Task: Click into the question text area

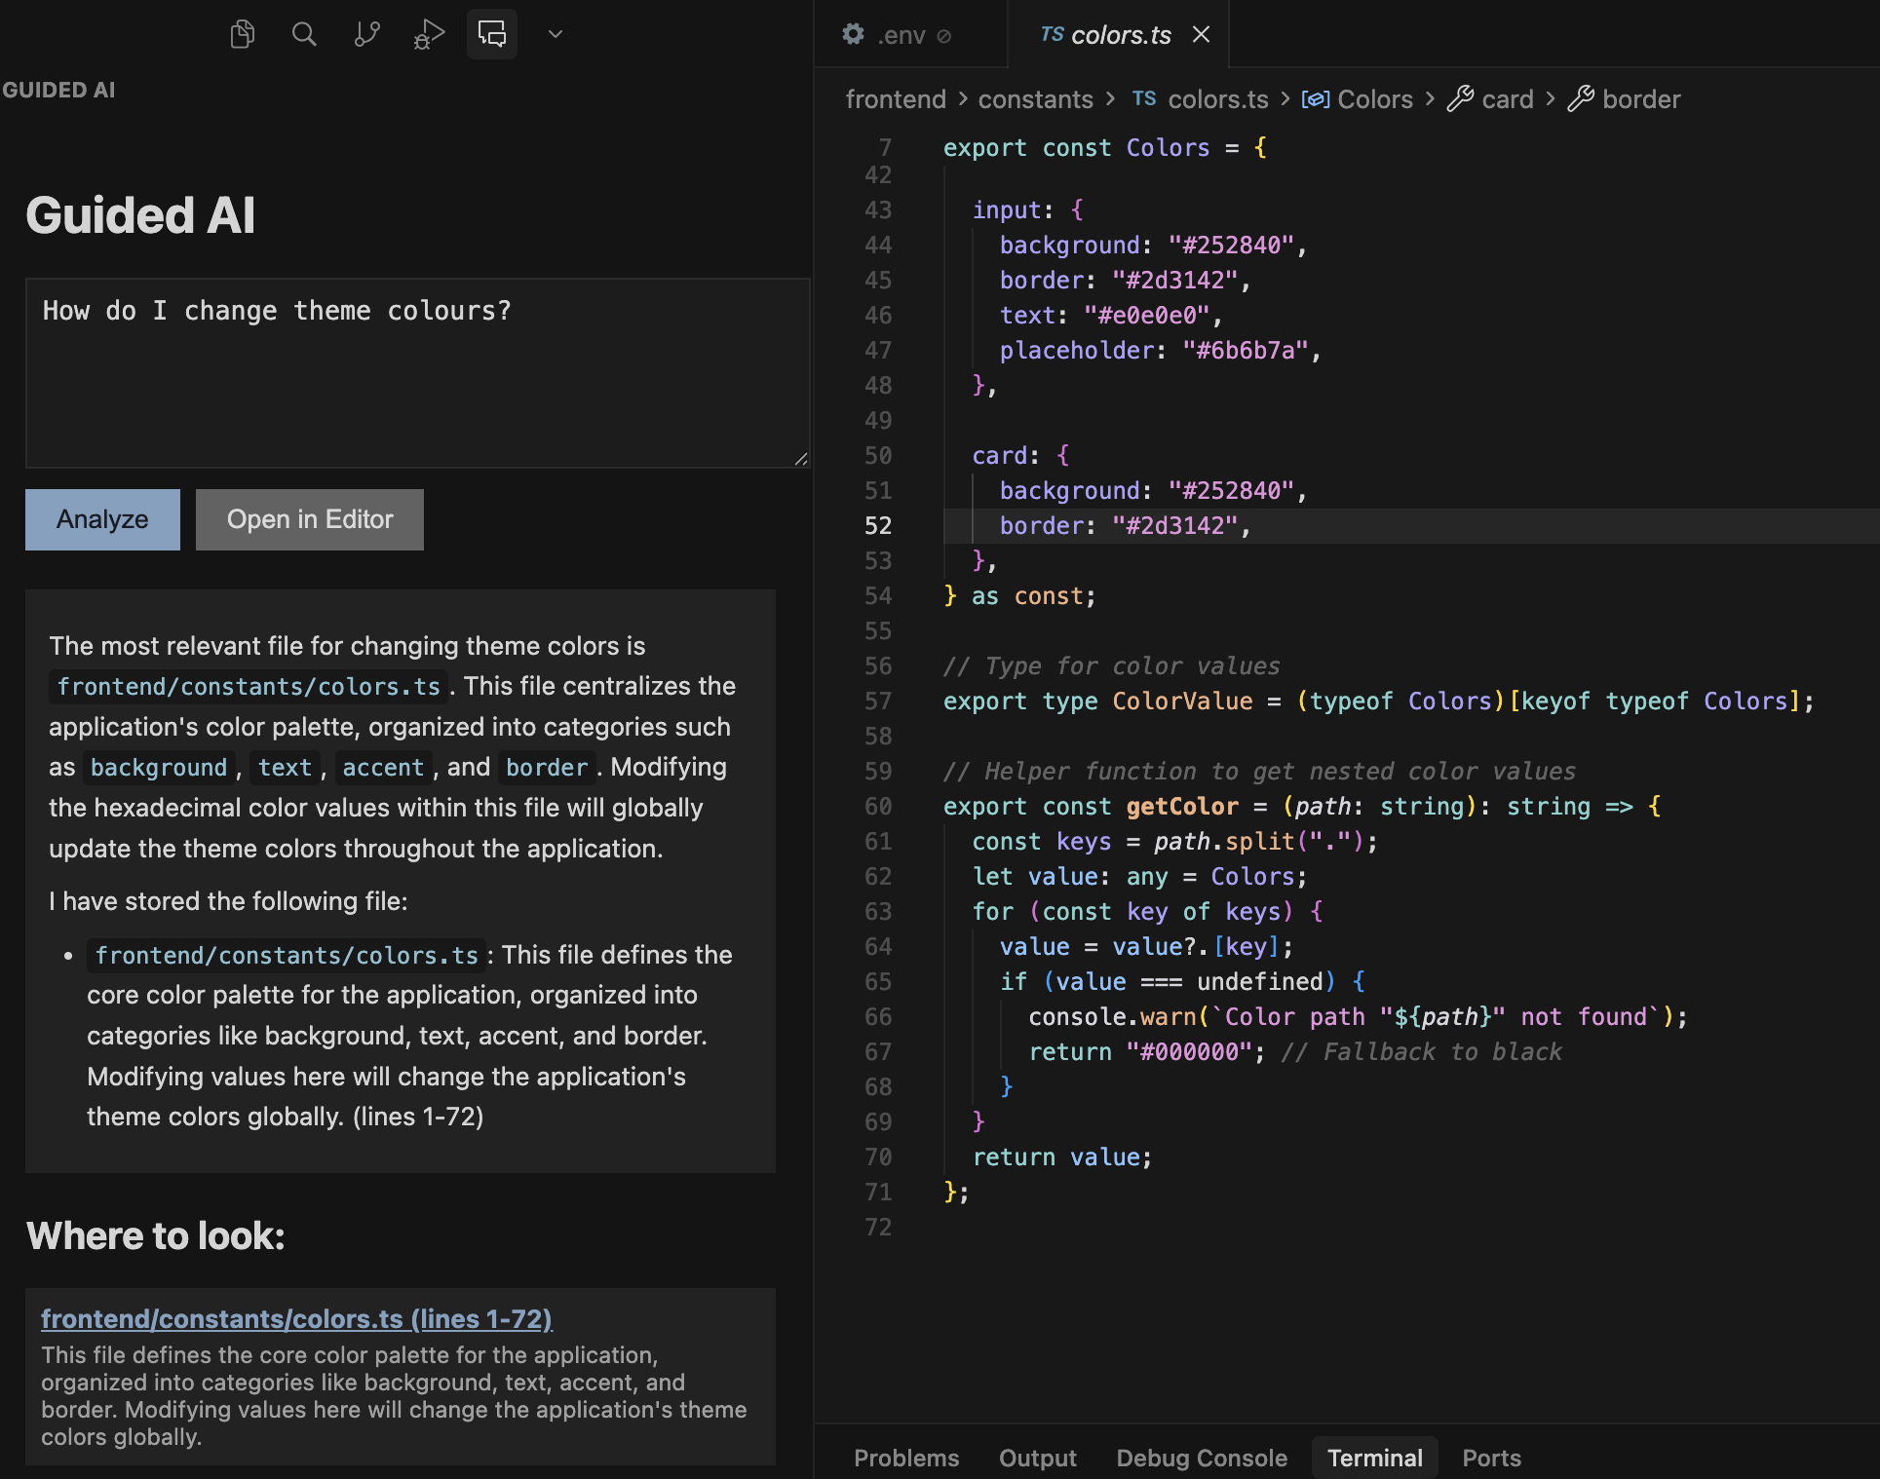Action: [417, 373]
